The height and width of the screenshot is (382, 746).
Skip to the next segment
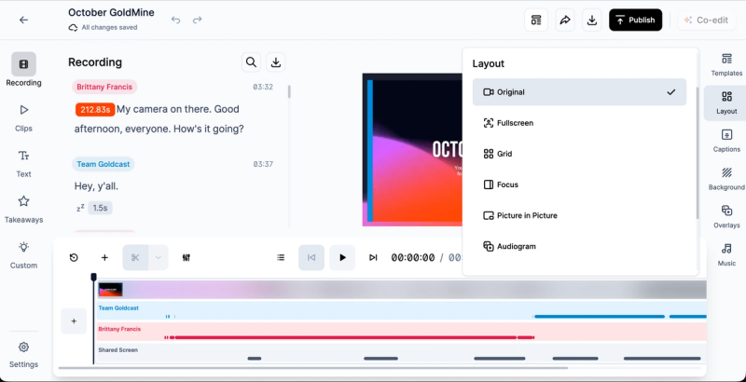coord(373,257)
